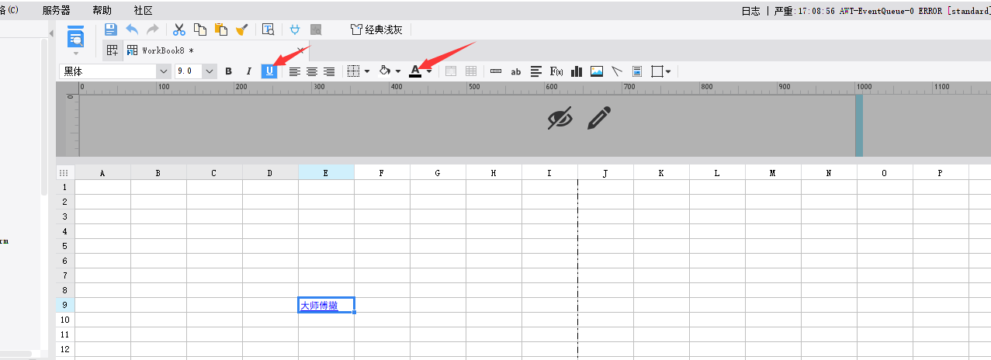Insert a slash line into the cell
The height and width of the screenshot is (360, 991).
pyautogui.click(x=617, y=71)
